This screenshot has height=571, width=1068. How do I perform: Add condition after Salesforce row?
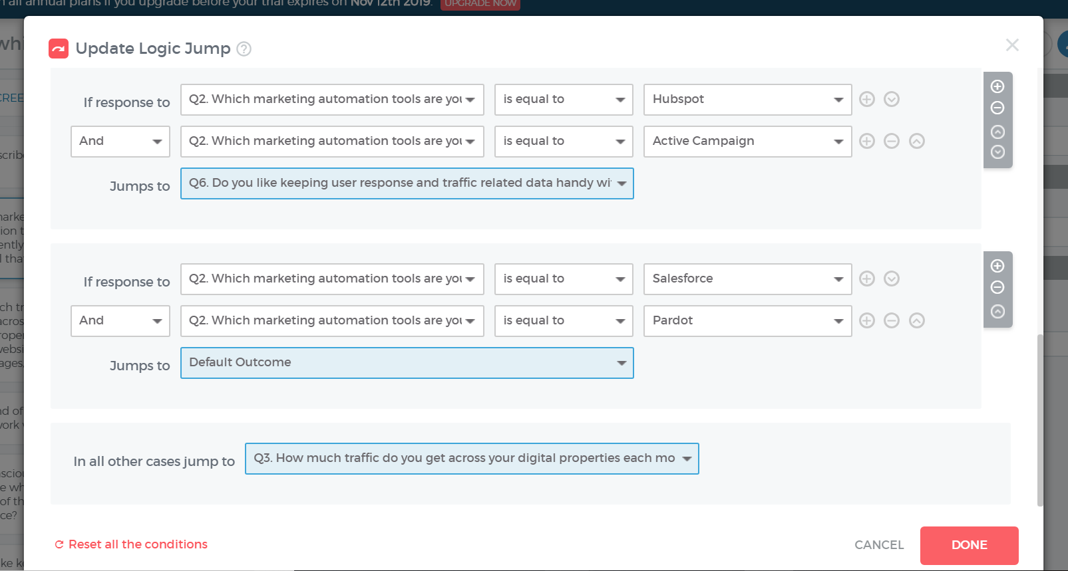click(866, 279)
